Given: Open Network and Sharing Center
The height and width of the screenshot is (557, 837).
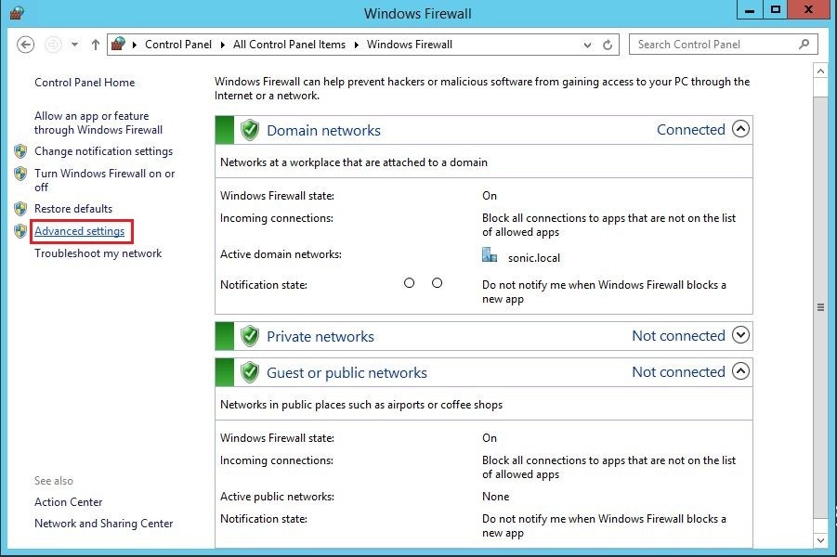Looking at the screenshot, I should [x=103, y=524].
